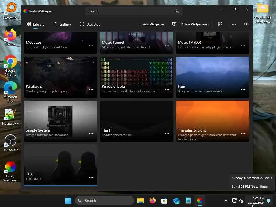Viewport: 276px width, 207px height.
Task: Click the Add Wallpaper button
Action: (x=151, y=24)
